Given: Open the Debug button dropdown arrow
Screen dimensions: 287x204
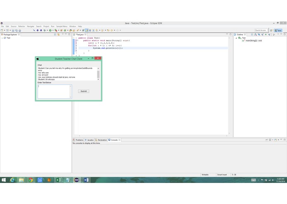Looking at the screenshot, I should click(x=47, y=31).
